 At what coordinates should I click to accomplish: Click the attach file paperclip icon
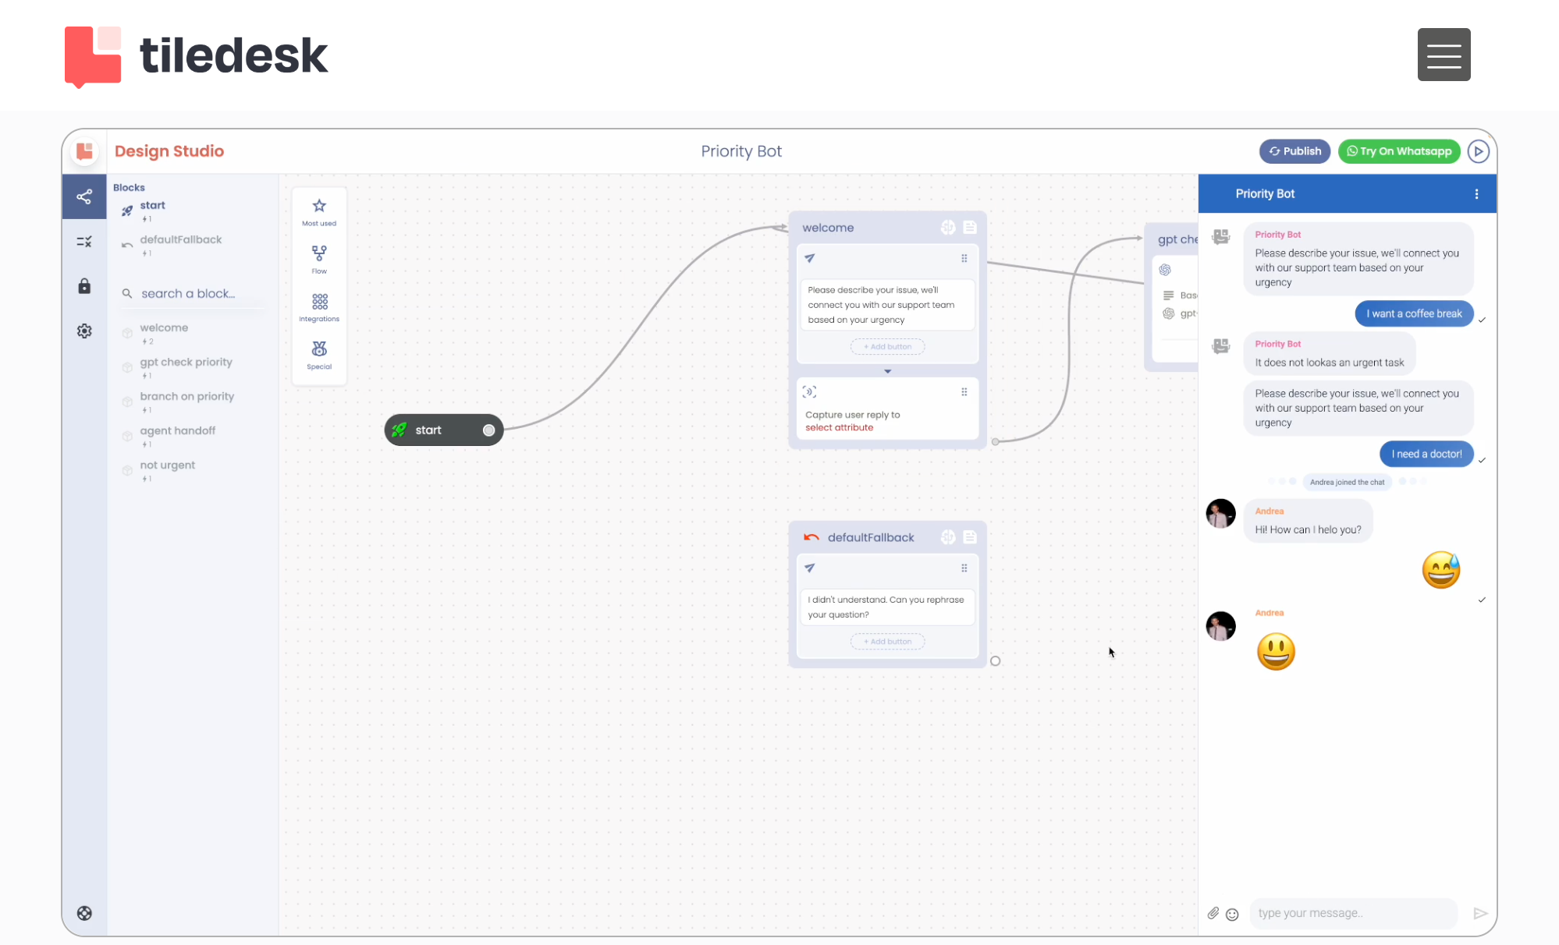[x=1213, y=913]
